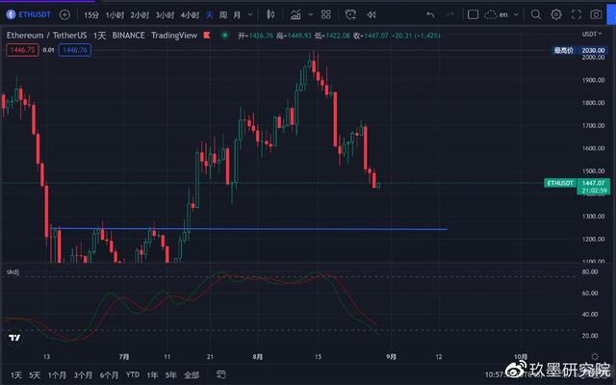Click the ETHUSDT 1447.07 price tag
This screenshot has width=616, height=385.
pos(577,183)
